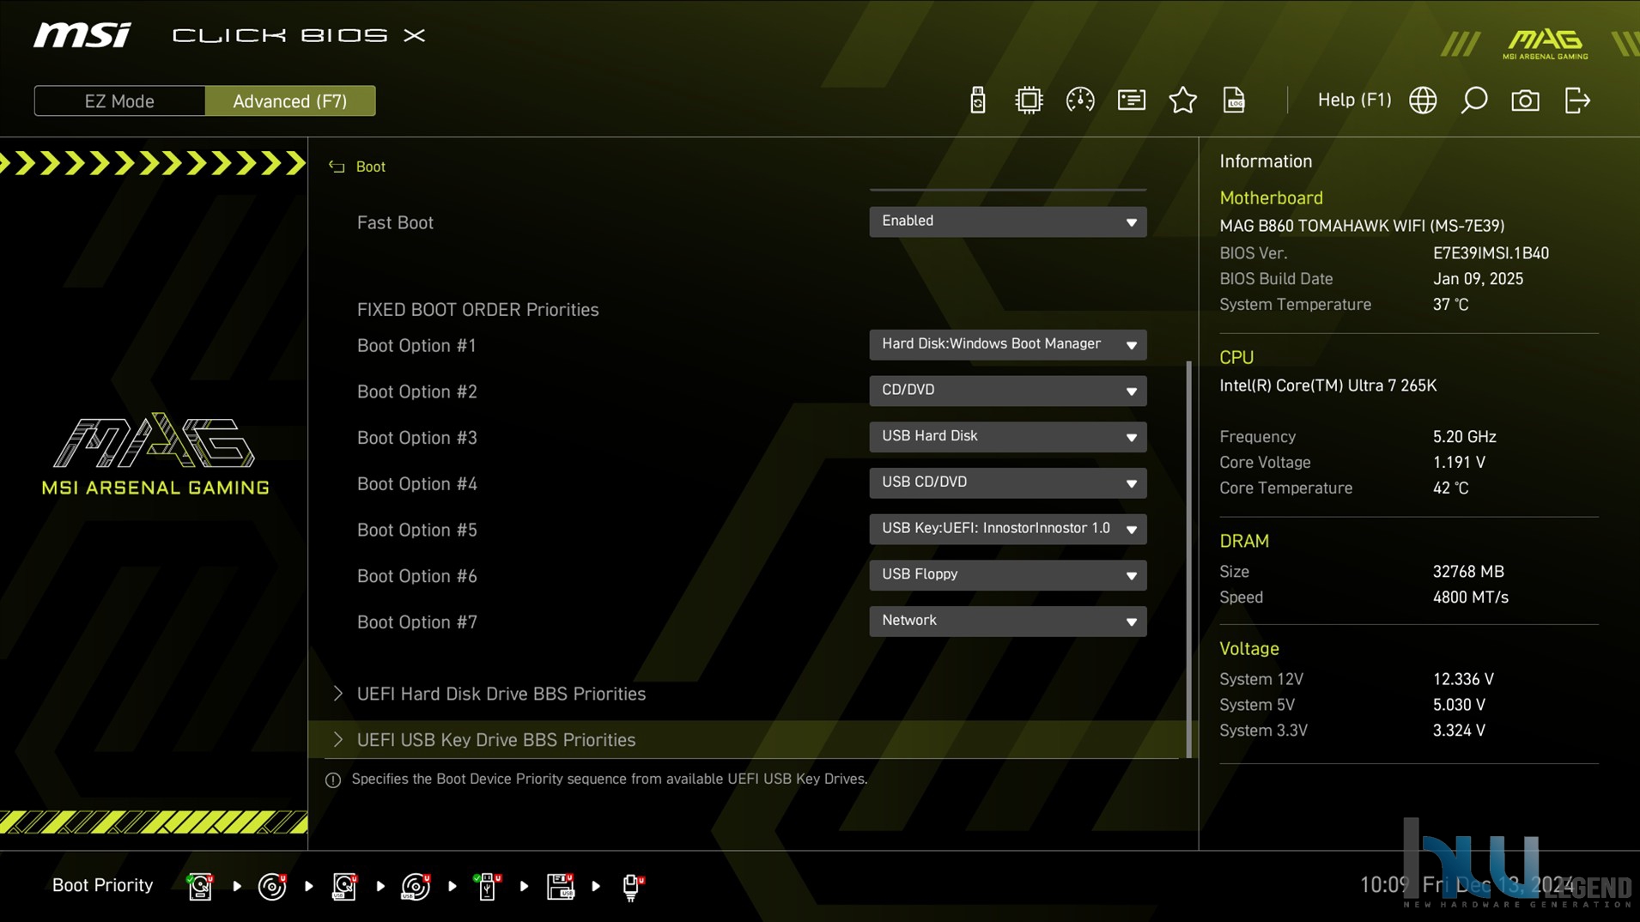
Task: Open the search magnifier icon
Action: point(1474,100)
